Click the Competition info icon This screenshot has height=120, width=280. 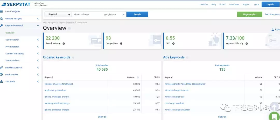(121, 44)
